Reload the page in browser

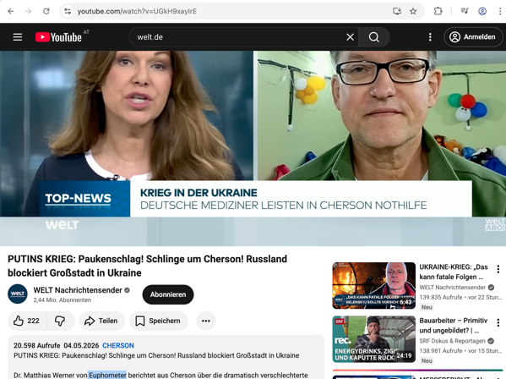(46, 11)
